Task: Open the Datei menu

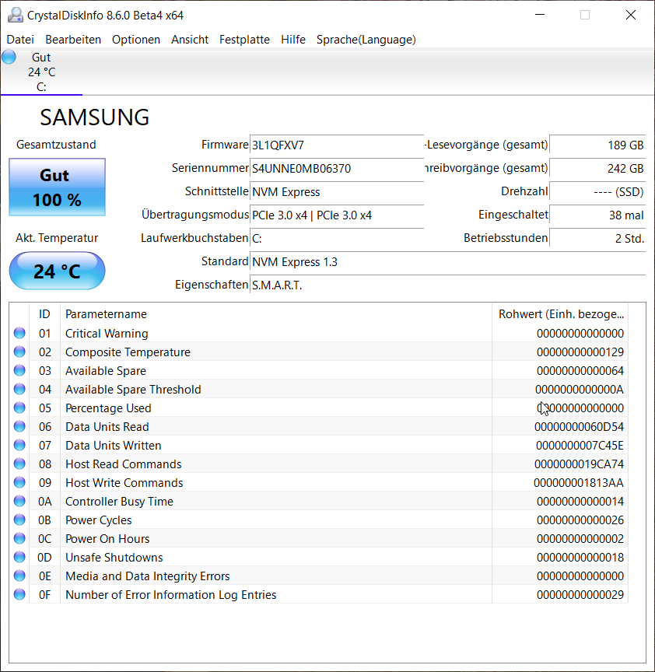Action: [x=20, y=40]
